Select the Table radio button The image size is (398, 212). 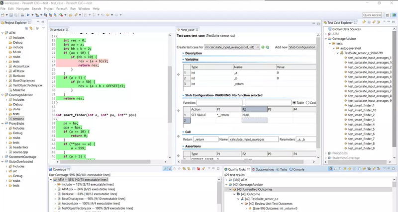point(294,103)
